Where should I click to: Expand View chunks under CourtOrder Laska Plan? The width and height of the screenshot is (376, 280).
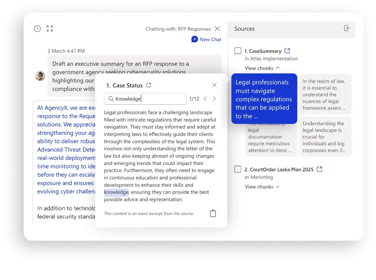[x=262, y=187]
